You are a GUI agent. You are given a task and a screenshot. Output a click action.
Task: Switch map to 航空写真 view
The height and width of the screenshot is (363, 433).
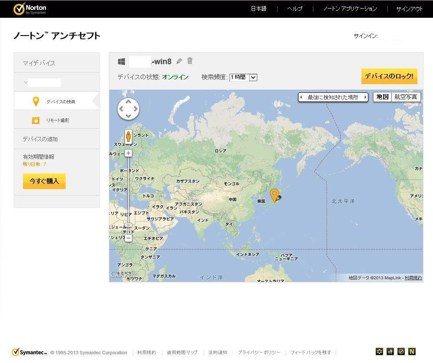pos(406,97)
